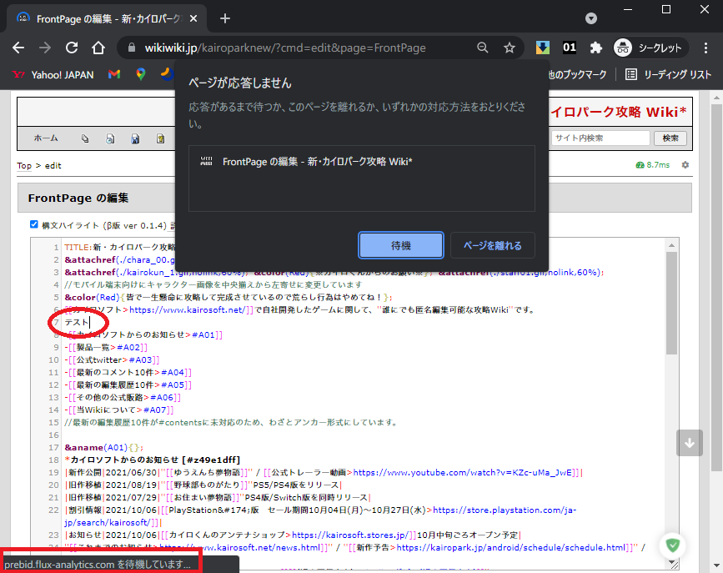723x573 pixels.
Task: Click the editor's vertical scrollbar thumb
Action: [672, 303]
